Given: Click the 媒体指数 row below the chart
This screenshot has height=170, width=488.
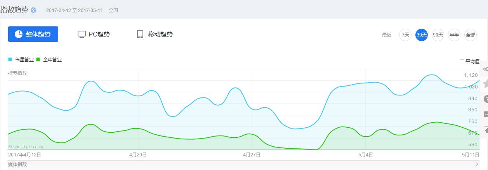Looking at the screenshot, I should point(244,165).
